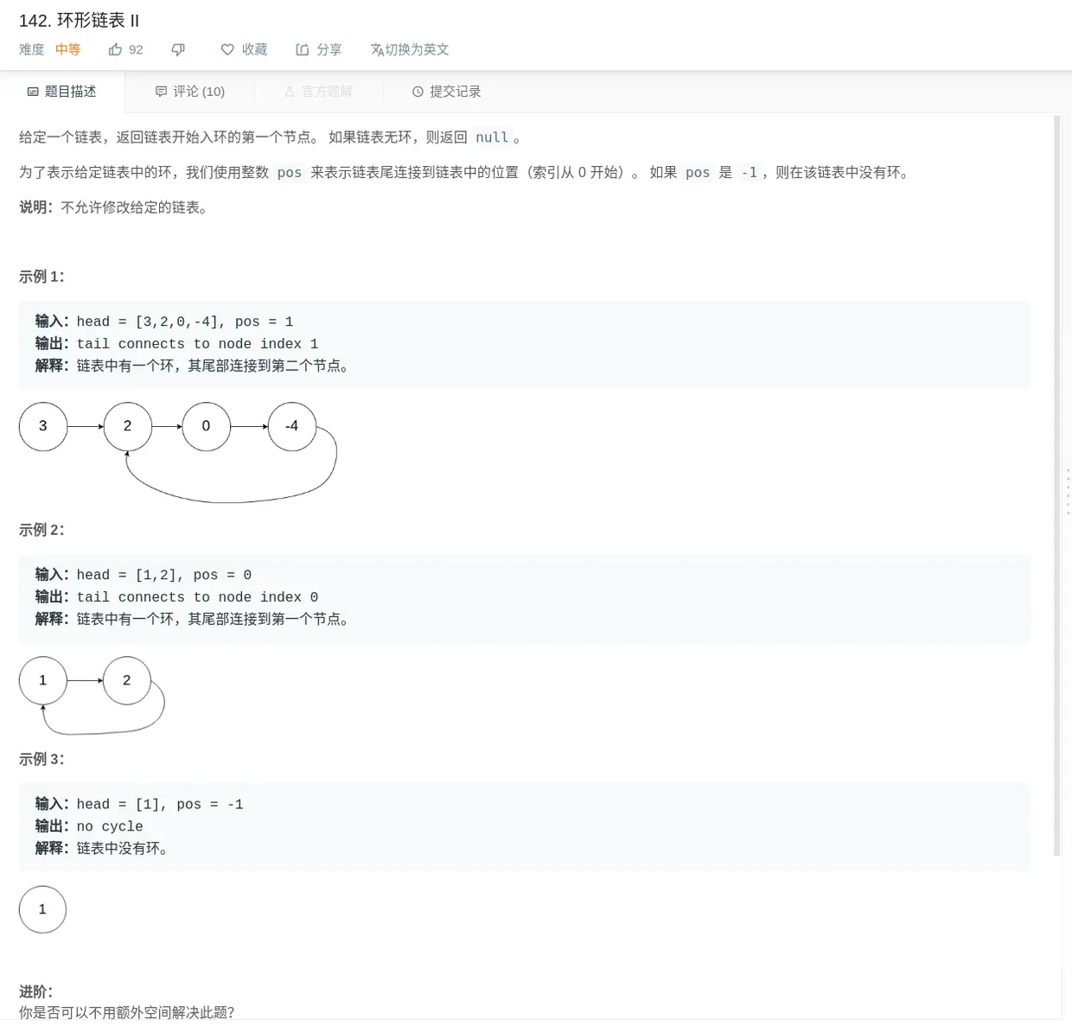This screenshot has width=1072, height=1026.
Task: Open the 提交记录 tab
Action: pyautogui.click(x=447, y=92)
